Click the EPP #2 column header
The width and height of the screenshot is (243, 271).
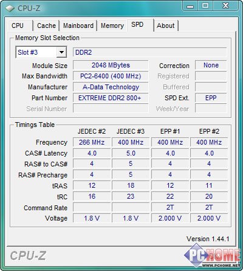209,131
